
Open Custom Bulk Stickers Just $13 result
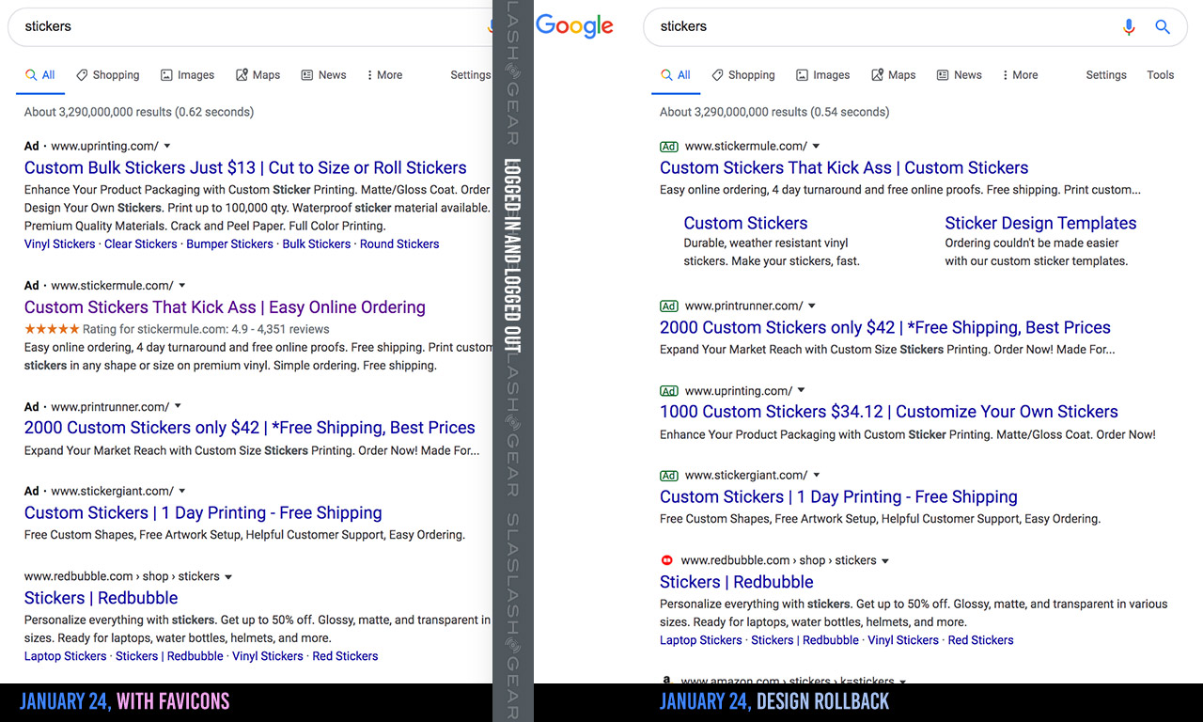(245, 168)
